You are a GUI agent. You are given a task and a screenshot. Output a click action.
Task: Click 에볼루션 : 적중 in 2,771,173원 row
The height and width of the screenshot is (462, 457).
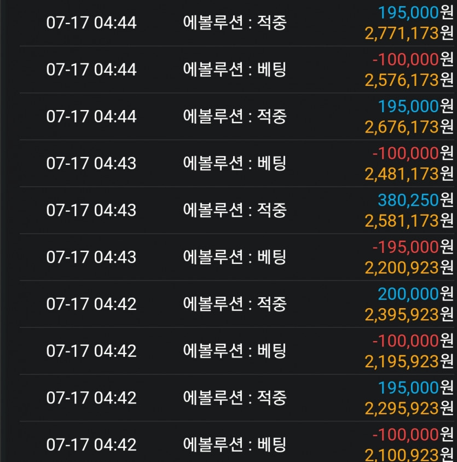235,22
